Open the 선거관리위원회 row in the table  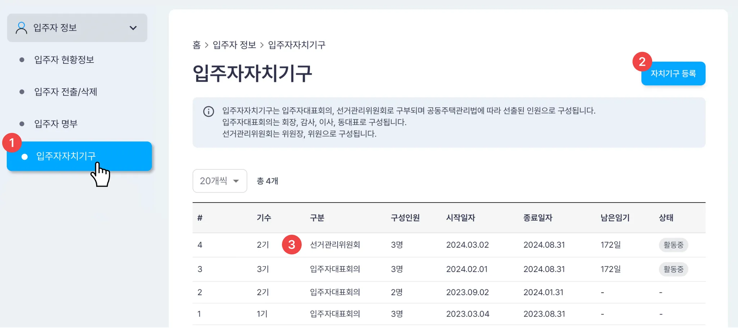pos(335,245)
